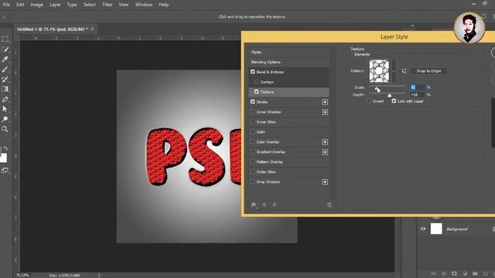
Task: Check the Invert texture option
Action: 369,101
